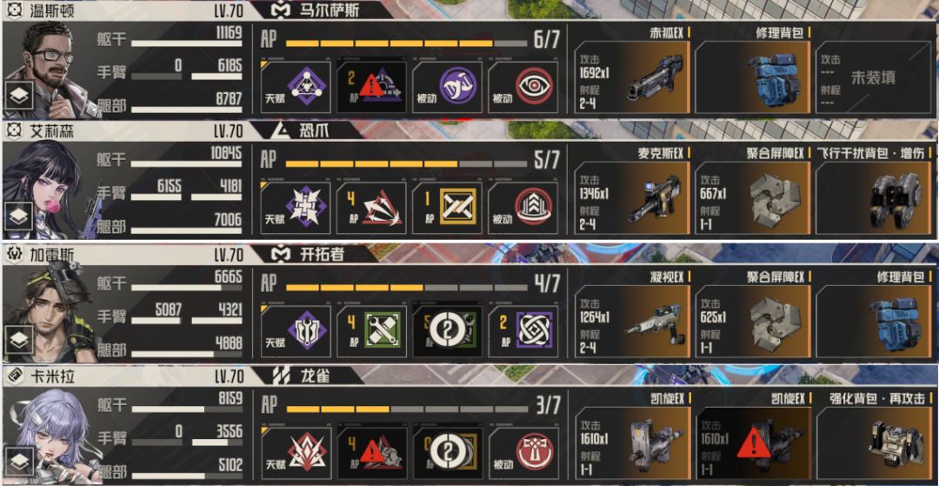The height and width of the screenshot is (486, 939).
Task: Select 温斯顿's red eye passive skill icon
Action: [523, 85]
